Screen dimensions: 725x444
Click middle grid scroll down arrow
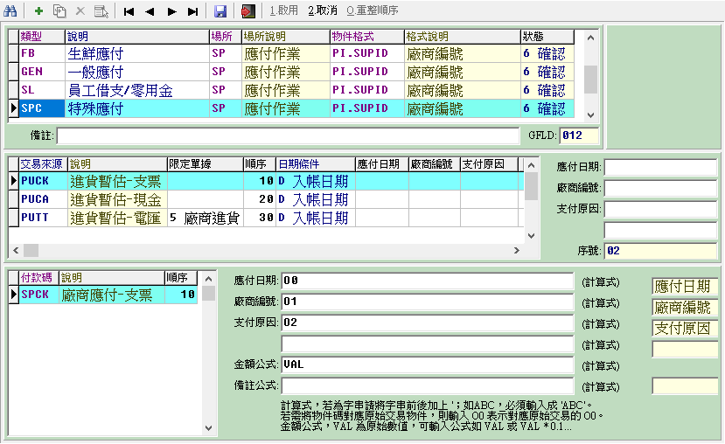(x=531, y=236)
